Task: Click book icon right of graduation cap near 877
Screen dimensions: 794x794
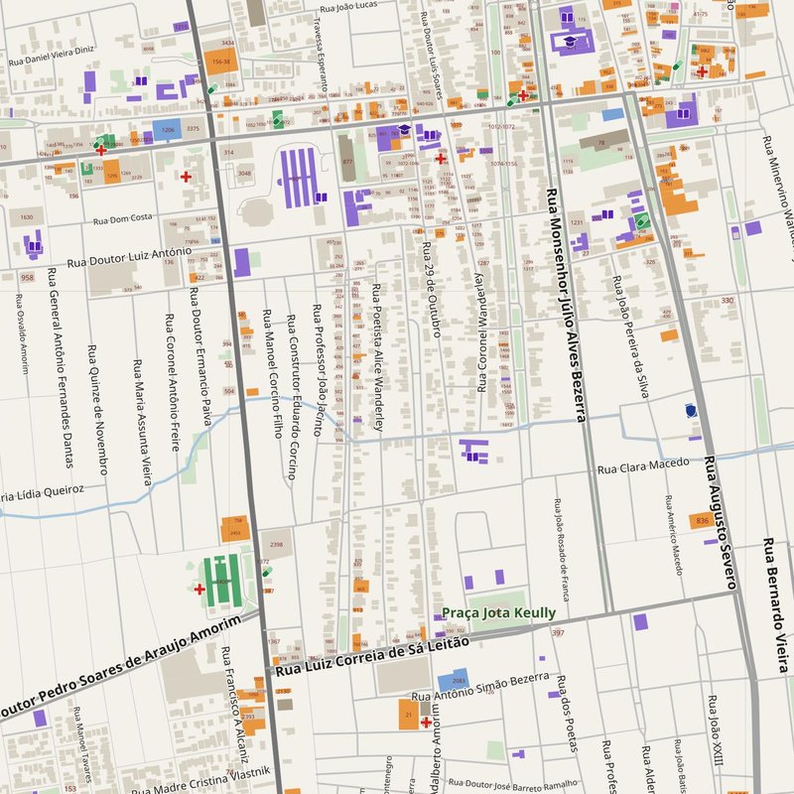Action: (430, 135)
